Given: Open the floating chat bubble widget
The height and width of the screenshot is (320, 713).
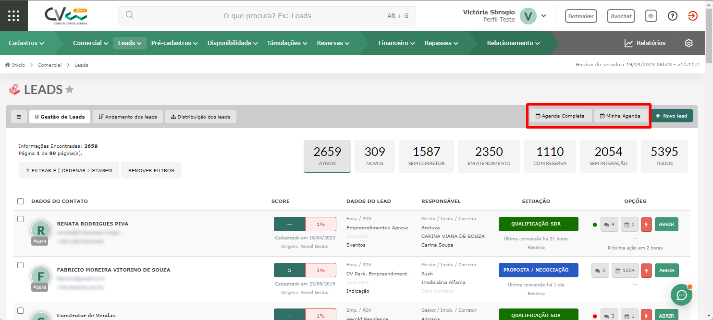Looking at the screenshot, I should click(x=681, y=295).
